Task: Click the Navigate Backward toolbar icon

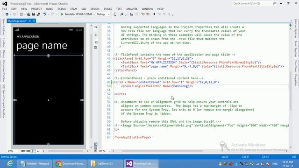Action: (7, 14)
